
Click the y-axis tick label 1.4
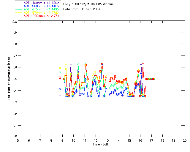[x=15, y=91]
